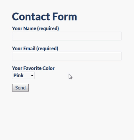
Task: Click the Your Name text field
Action: (x=66, y=36)
